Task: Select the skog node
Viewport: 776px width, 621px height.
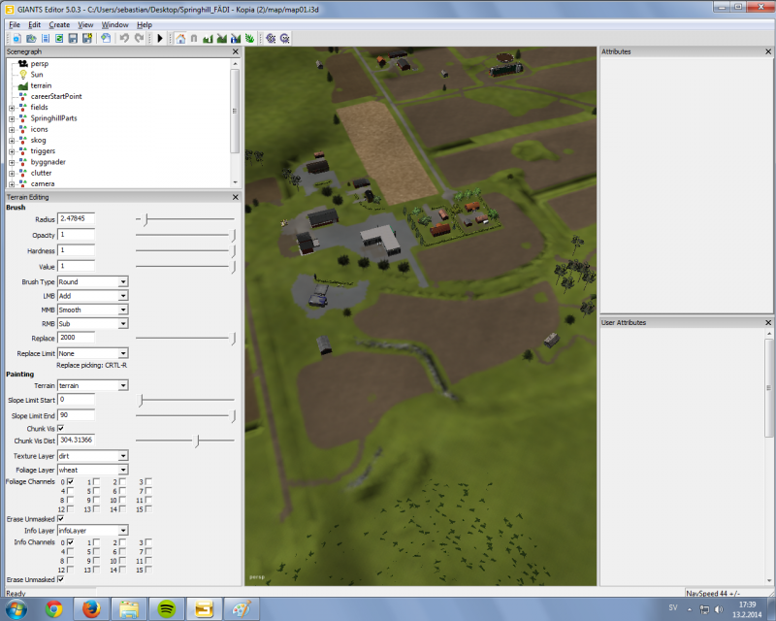Action: click(x=38, y=140)
